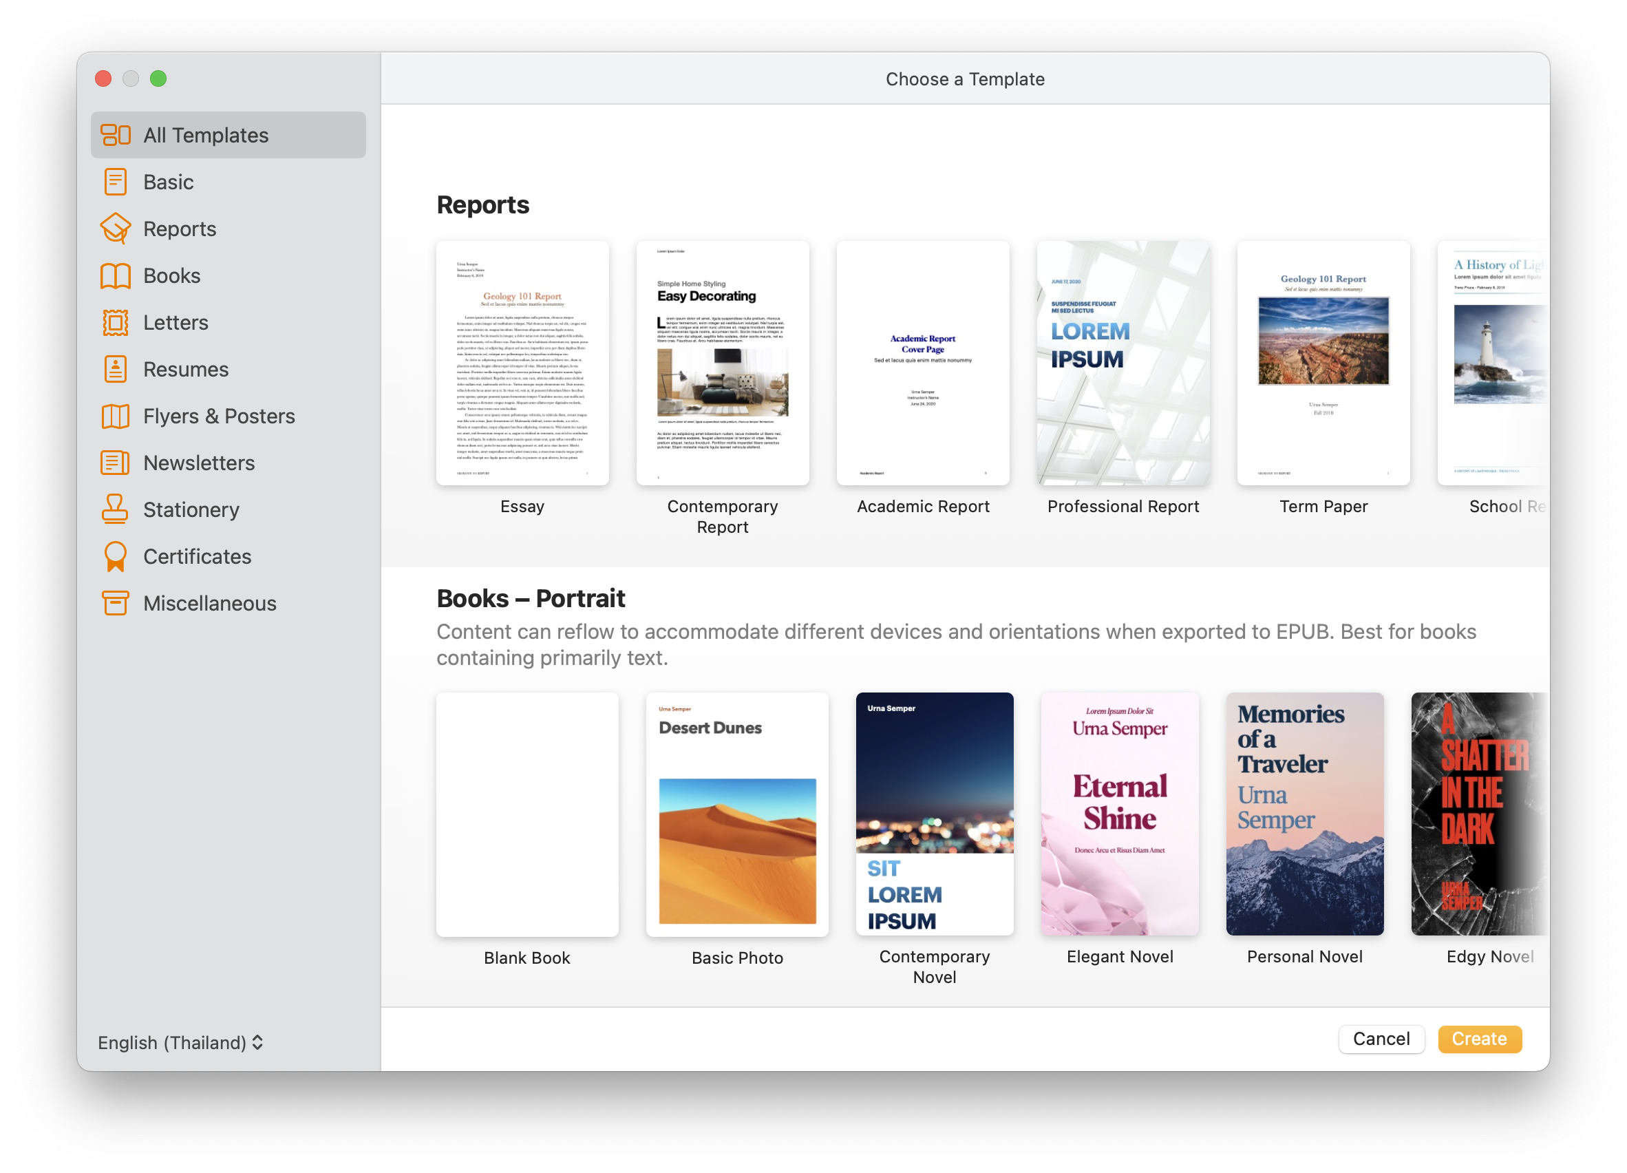This screenshot has width=1627, height=1173.
Task: Open the English (Thailand) language dropdown
Action: tap(181, 1042)
